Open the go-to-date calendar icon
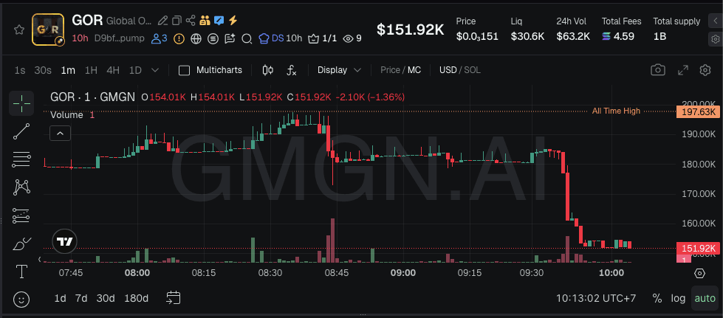723x318 pixels. pos(174,298)
